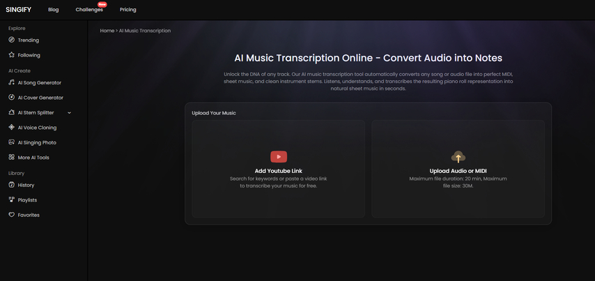Click the AI Voice Cloning icon
This screenshot has height=281, width=595.
click(x=11, y=127)
